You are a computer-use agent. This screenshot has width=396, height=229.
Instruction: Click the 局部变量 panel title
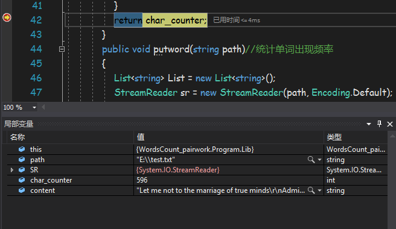(x=19, y=124)
